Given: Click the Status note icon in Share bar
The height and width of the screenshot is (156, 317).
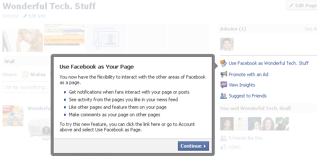Looking at the screenshot, I should (26, 74).
